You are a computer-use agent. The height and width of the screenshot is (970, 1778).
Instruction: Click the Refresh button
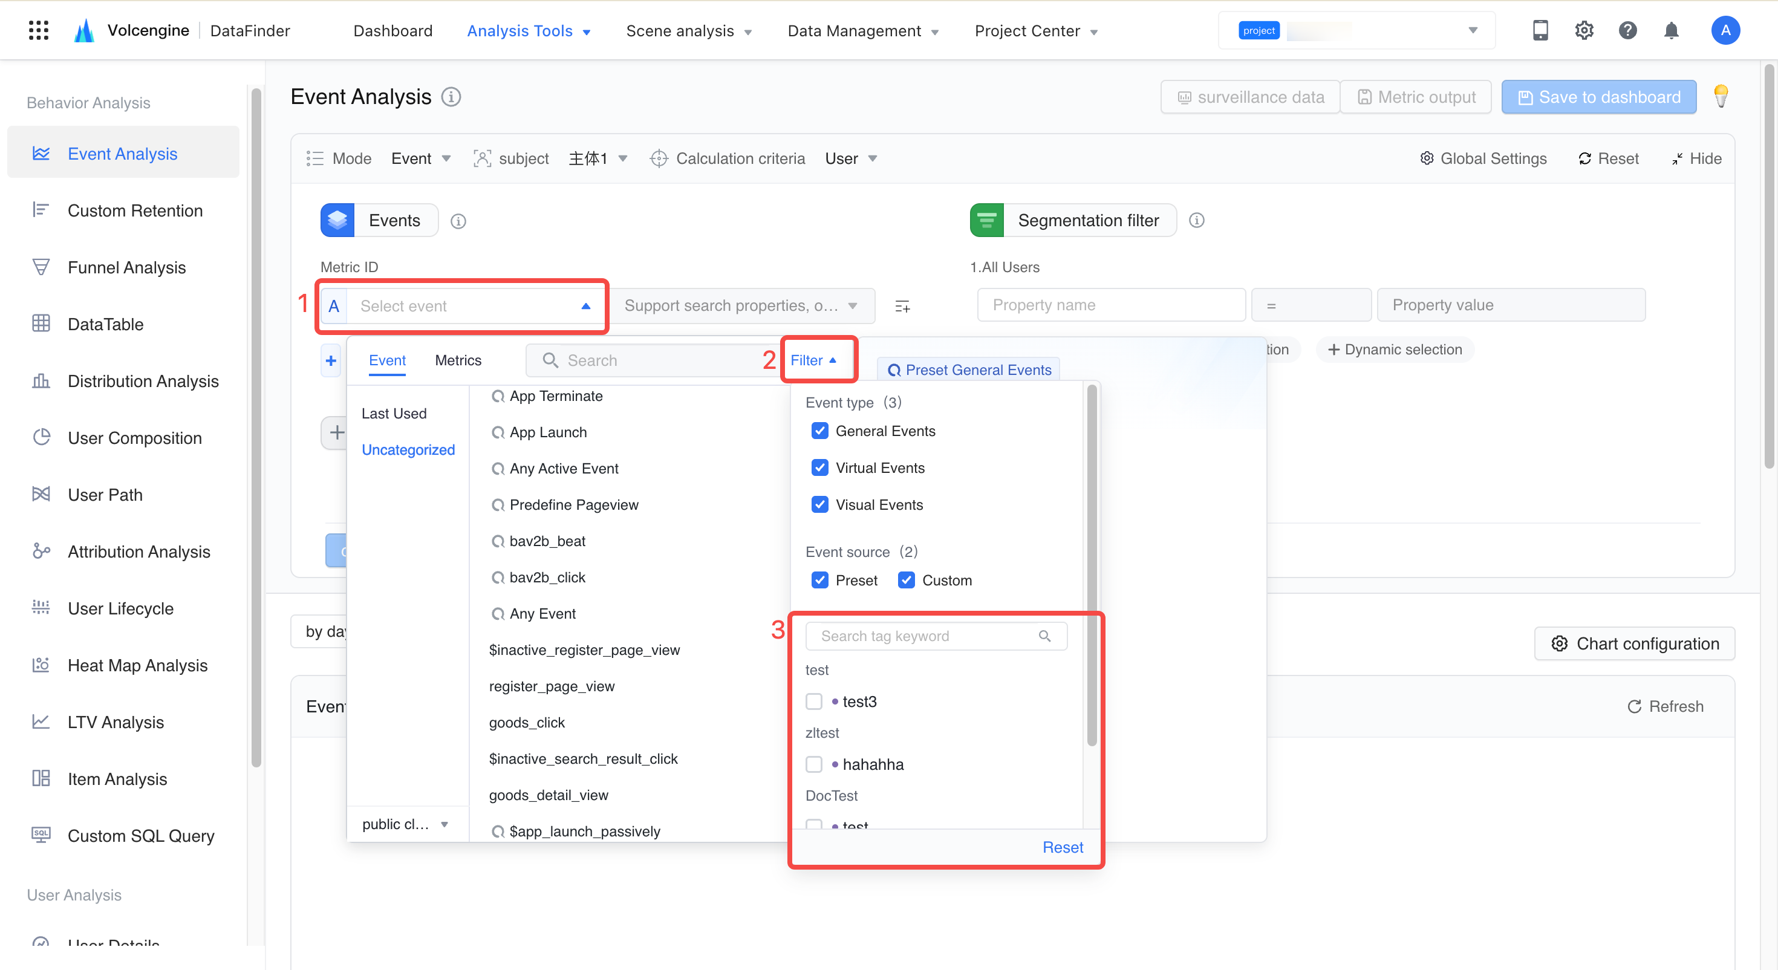point(1666,706)
